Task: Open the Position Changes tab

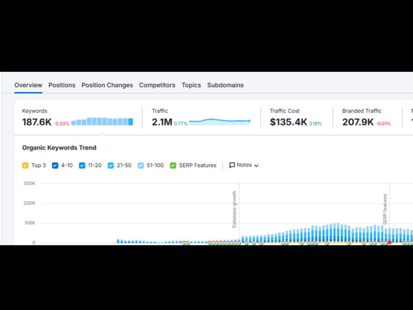Action: coord(107,85)
